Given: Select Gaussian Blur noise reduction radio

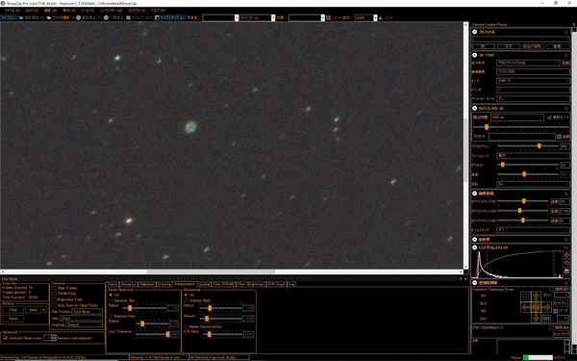Looking at the screenshot, I should [x=111, y=300].
